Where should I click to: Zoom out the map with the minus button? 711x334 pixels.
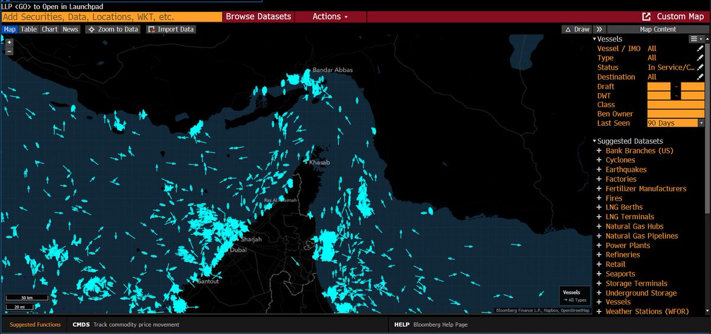(9, 52)
